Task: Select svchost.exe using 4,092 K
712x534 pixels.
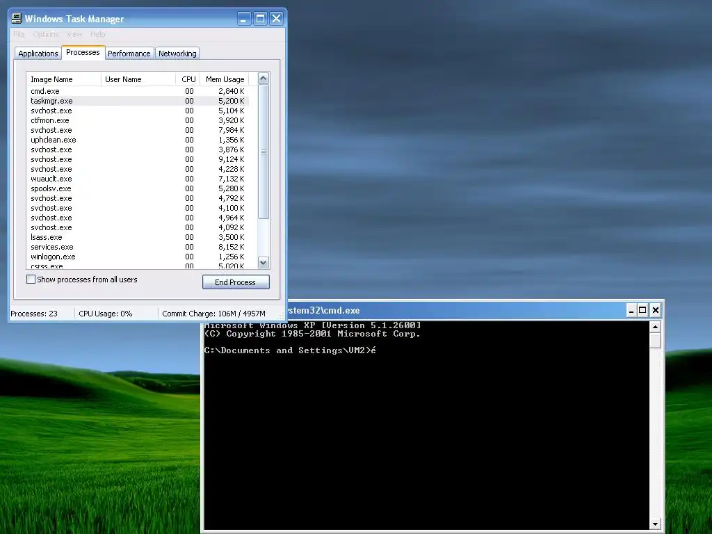Action: coord(138,227)
